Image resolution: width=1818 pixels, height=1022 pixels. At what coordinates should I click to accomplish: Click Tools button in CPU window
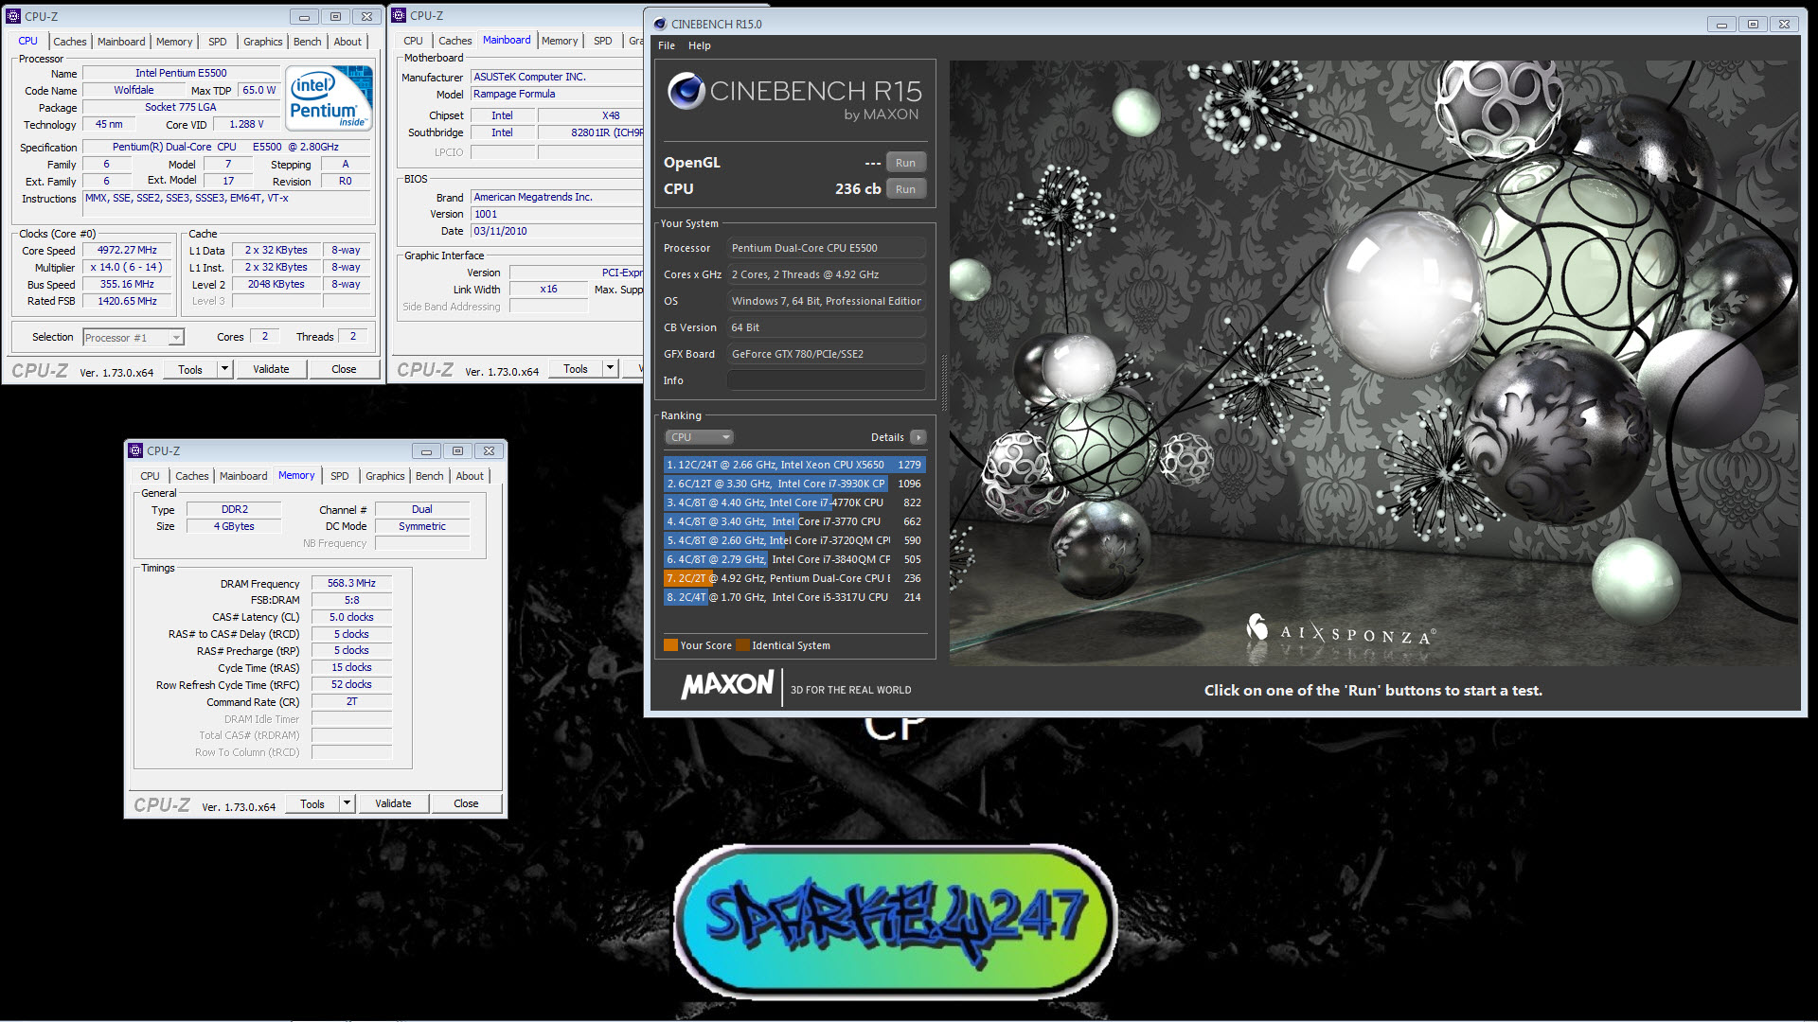coord(190,369)
